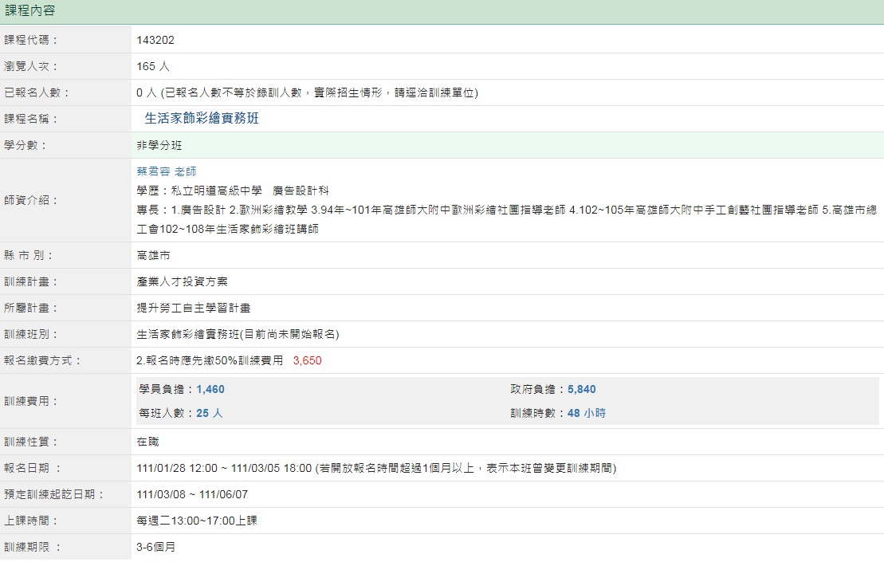Screen dimensions: 884x562
Task: Click the red 3,650 fee amount
Action: (308, 360)
